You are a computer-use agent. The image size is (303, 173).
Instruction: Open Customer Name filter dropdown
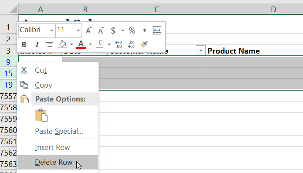201,51
